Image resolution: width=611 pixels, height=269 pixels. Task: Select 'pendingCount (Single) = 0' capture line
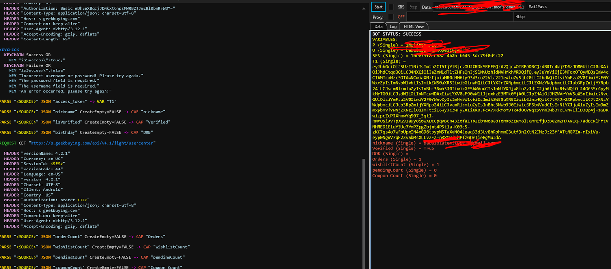click(404, 170)
